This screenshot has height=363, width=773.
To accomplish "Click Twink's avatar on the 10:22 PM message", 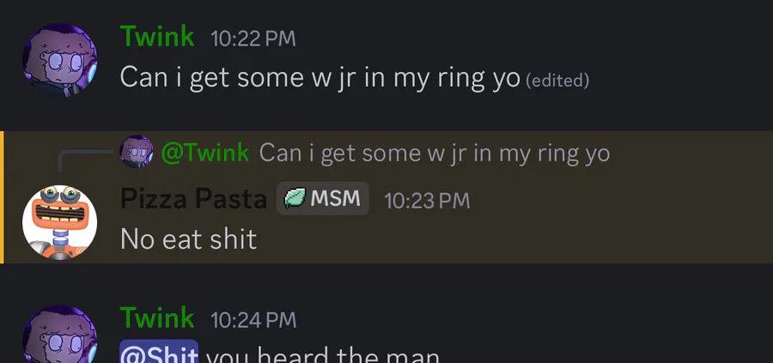I will [x=59, y=59].
